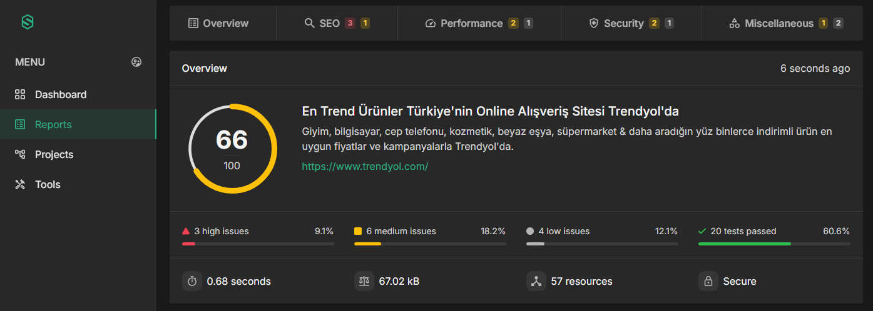Click the 'Overview' panel header text
Viewport: 873px width, 311px height.
pyautogui.click(x=205, y=68)
